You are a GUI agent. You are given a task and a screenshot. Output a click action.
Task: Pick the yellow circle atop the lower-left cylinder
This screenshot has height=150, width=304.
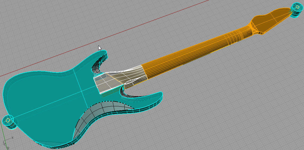pyautogui.click(x=8, y=120)
